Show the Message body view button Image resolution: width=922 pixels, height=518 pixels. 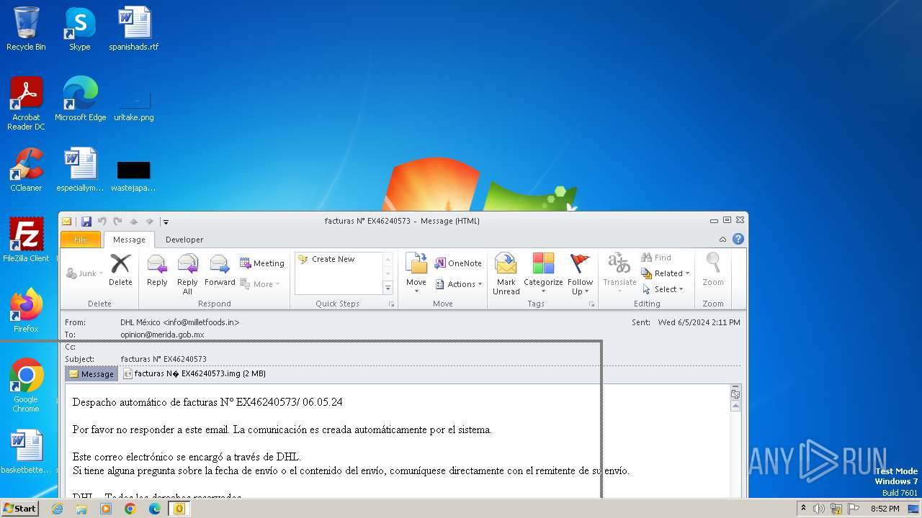pos(91,374)
